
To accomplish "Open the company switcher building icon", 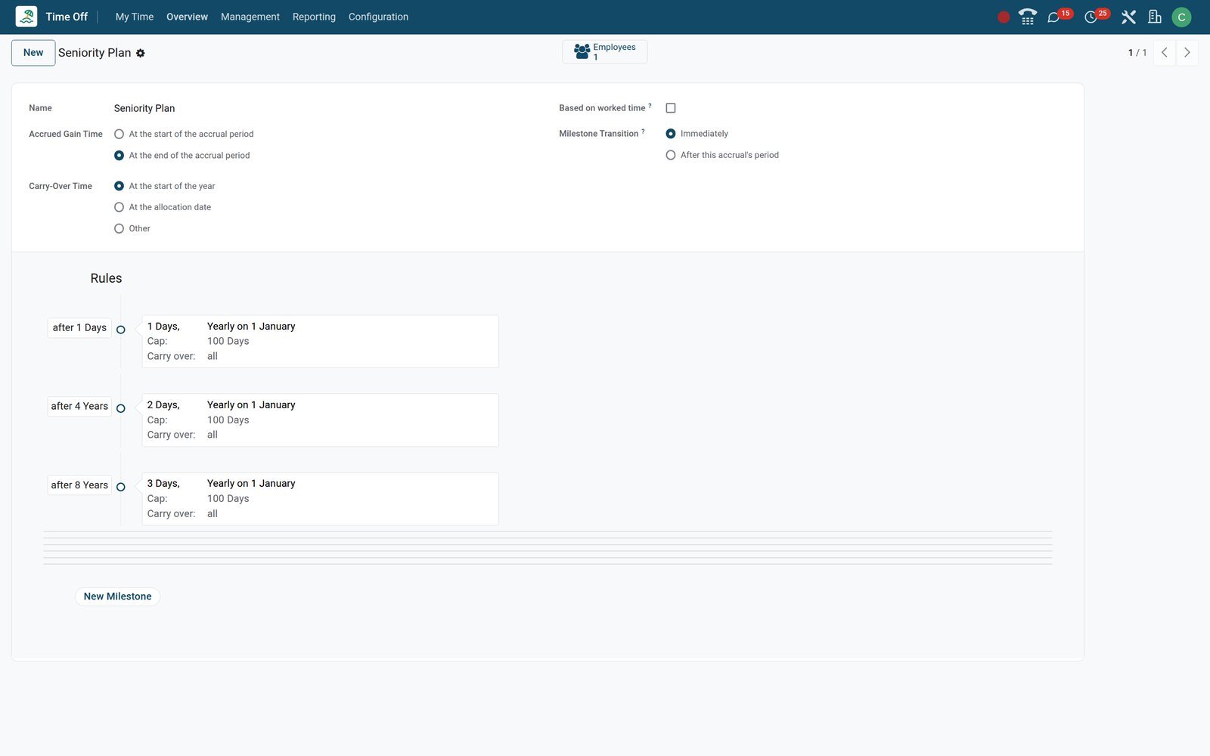I will pyautogui.click(x=1155, y=17).
